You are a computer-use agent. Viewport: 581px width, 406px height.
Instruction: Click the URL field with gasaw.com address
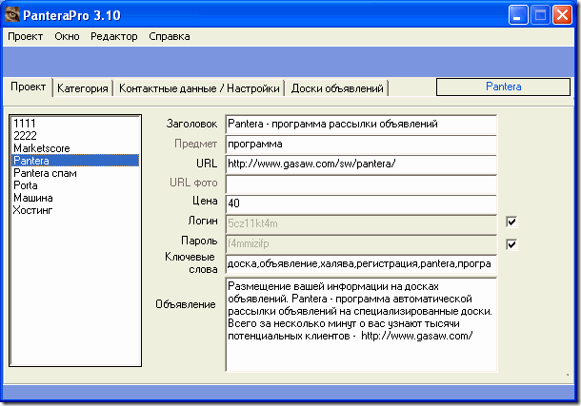point(361,164)
